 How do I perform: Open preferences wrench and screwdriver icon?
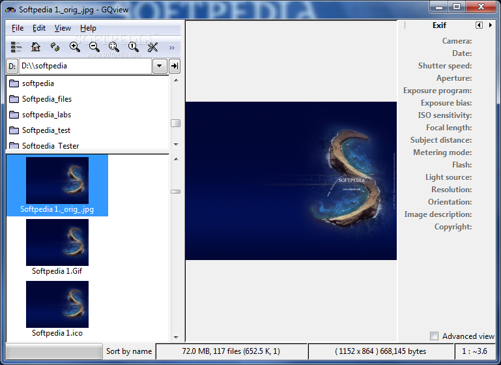coord(152,48)
